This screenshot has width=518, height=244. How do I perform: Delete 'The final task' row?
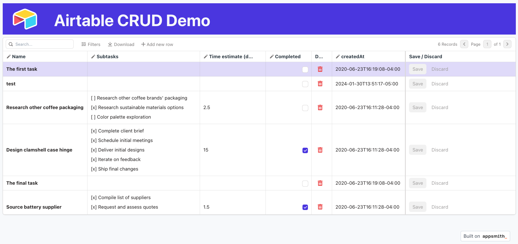(x=320, y=183)
